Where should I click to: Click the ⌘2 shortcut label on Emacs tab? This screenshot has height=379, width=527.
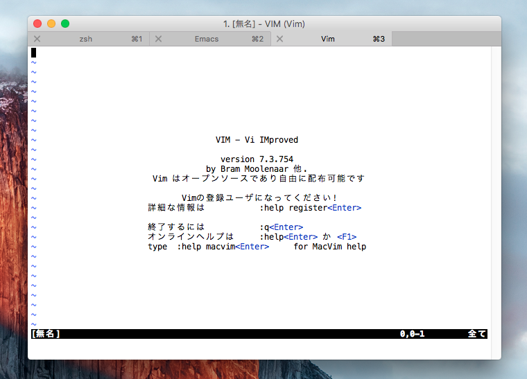tap(258, 39)
